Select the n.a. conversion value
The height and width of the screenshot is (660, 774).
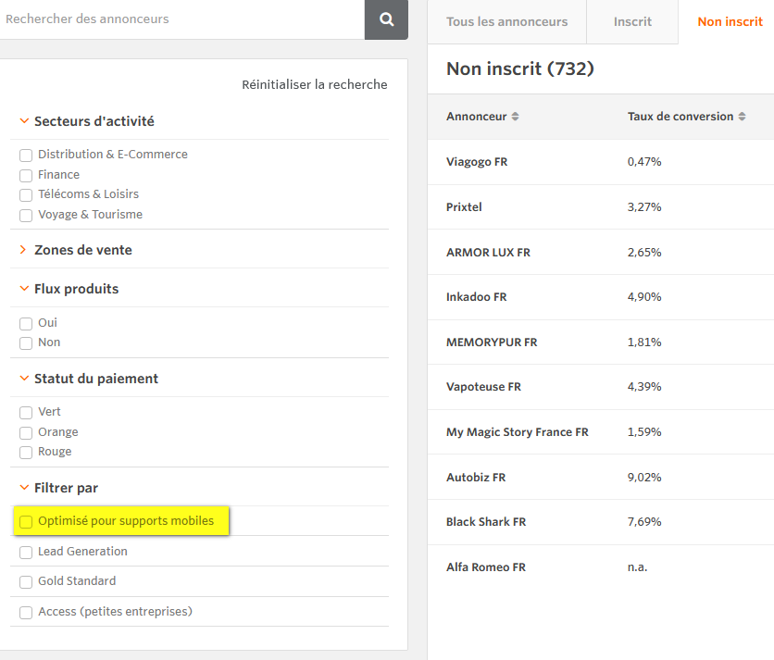(637, 567)
